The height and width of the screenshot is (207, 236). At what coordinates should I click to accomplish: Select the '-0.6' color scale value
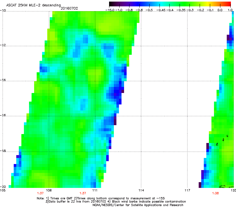click(139, 10)
